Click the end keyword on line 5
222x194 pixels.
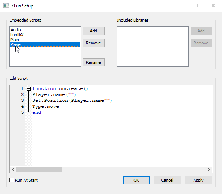(x=37, y=112)
